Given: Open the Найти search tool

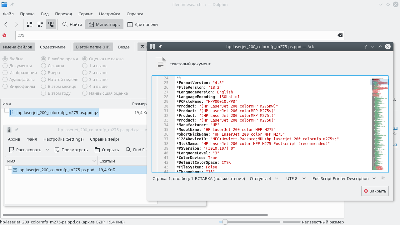Looking at the screenshot, I should (72, 24).
